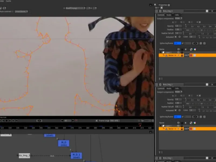216x162 pixels.
Task: Click the Feather value field in Roto_Img_3
Action: [178, 29]
